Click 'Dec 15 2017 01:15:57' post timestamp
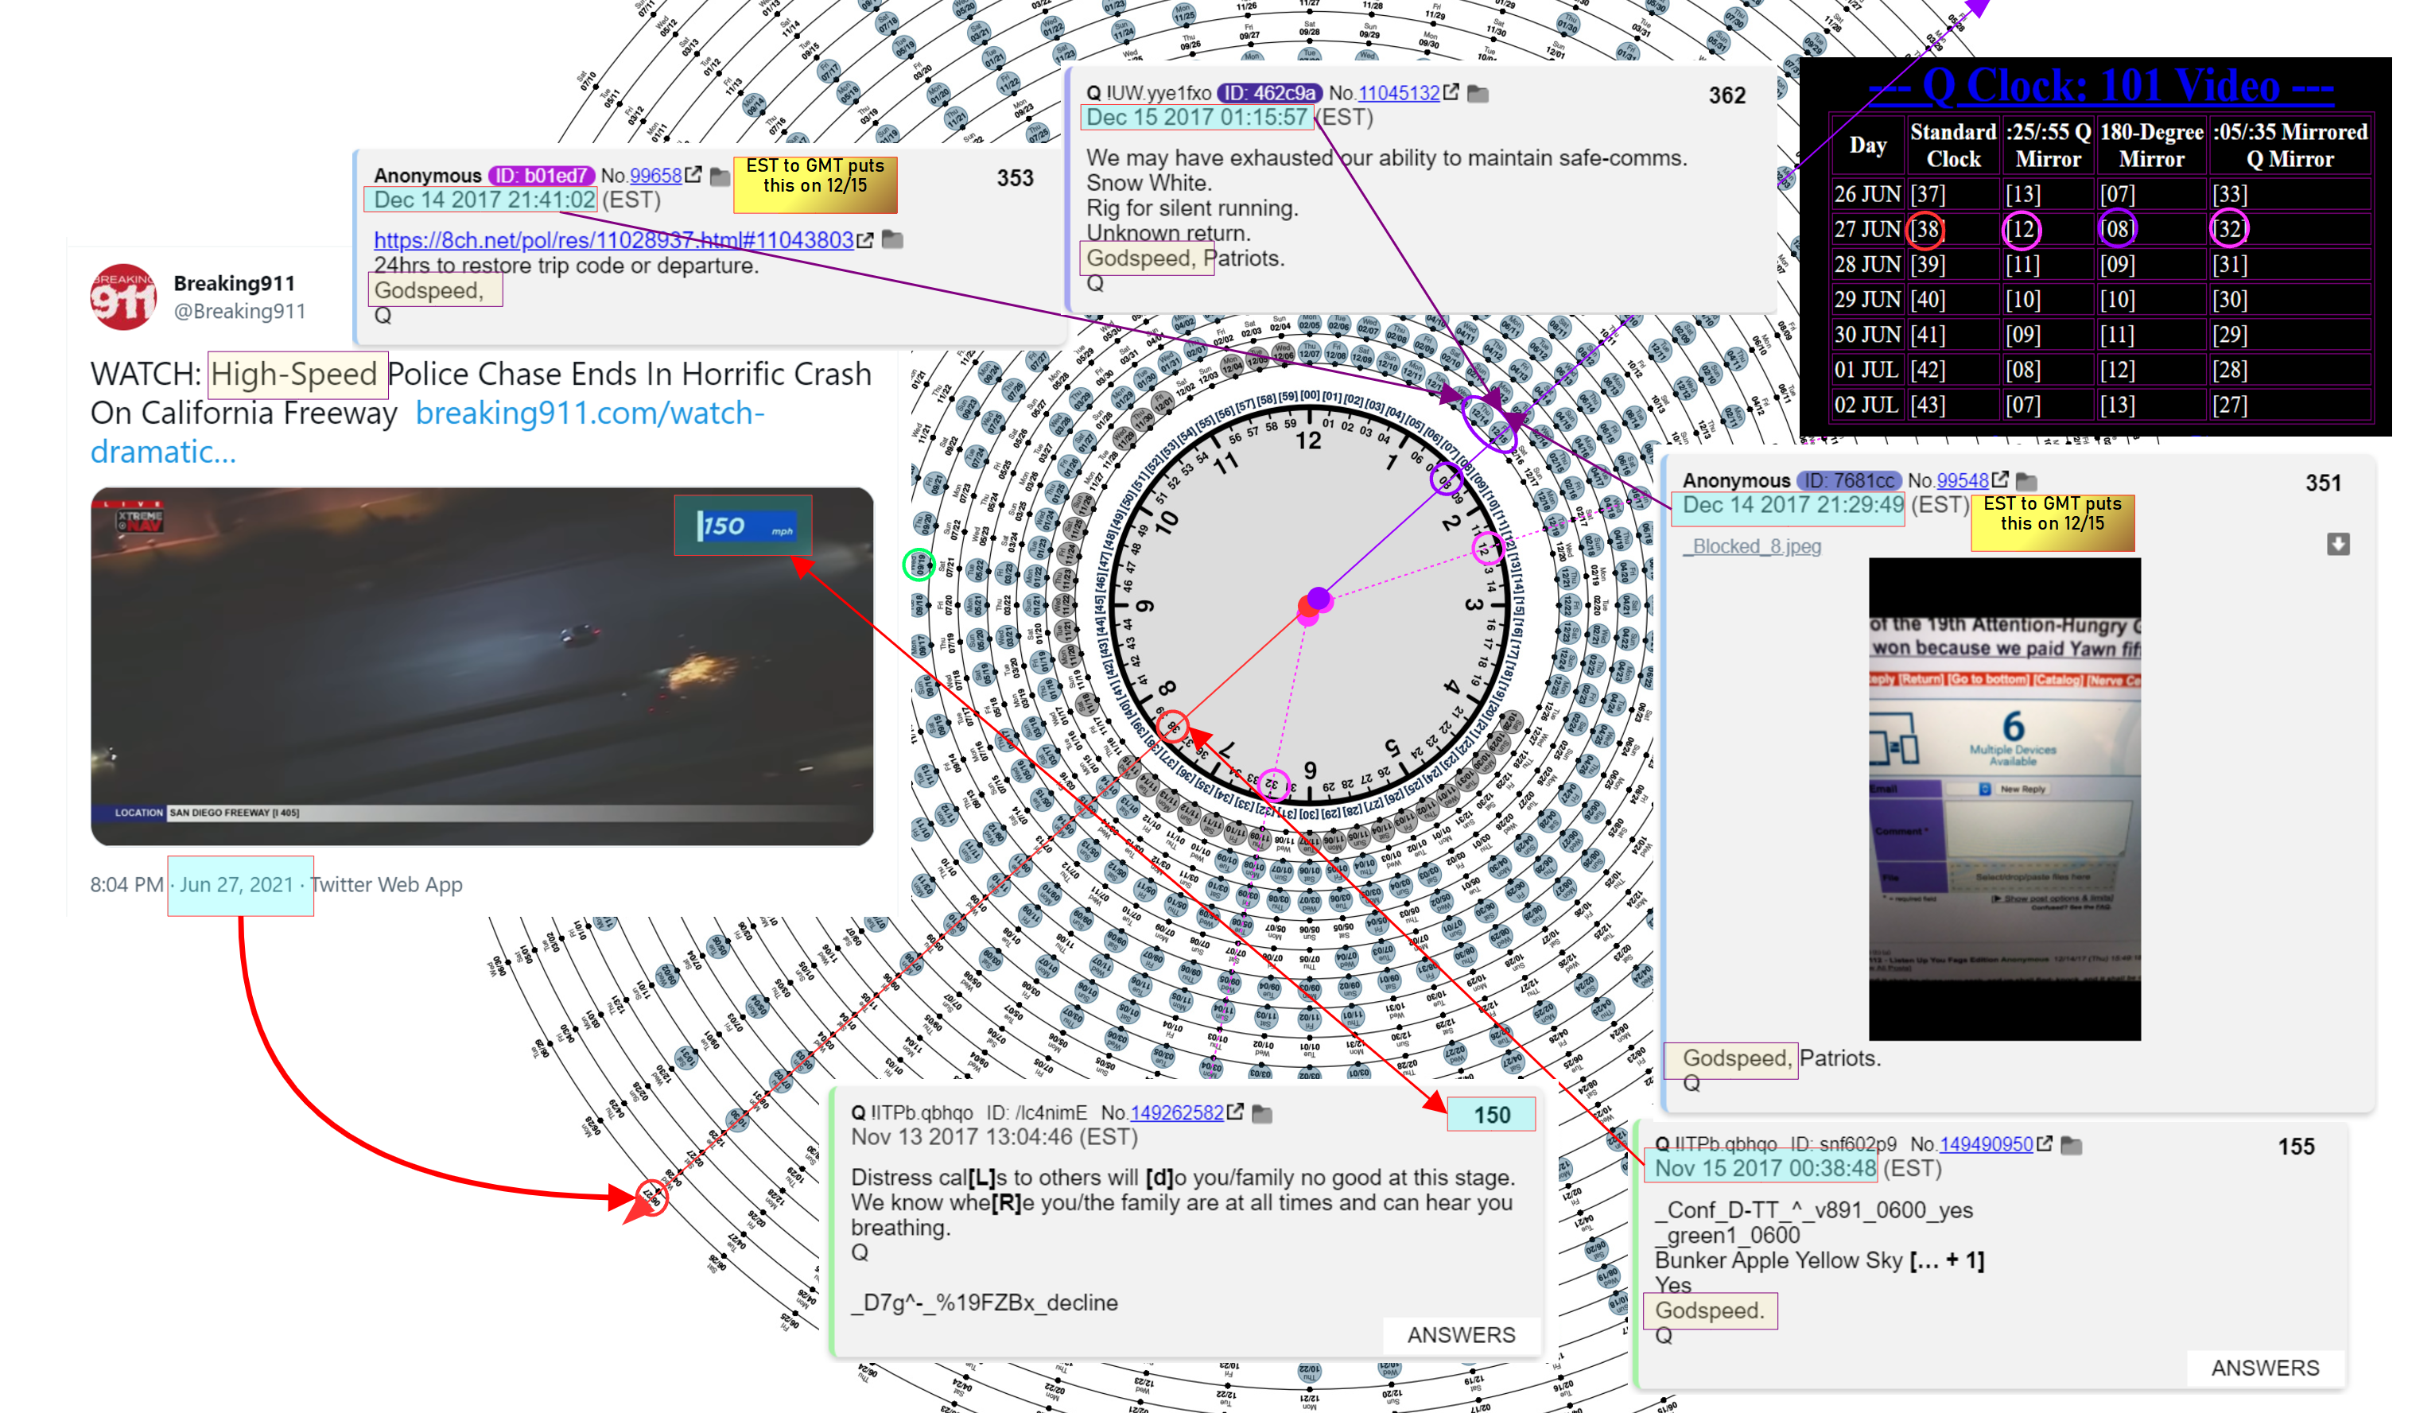 1196,118
